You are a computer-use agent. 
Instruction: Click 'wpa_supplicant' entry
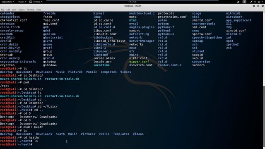tap(238, 20)
